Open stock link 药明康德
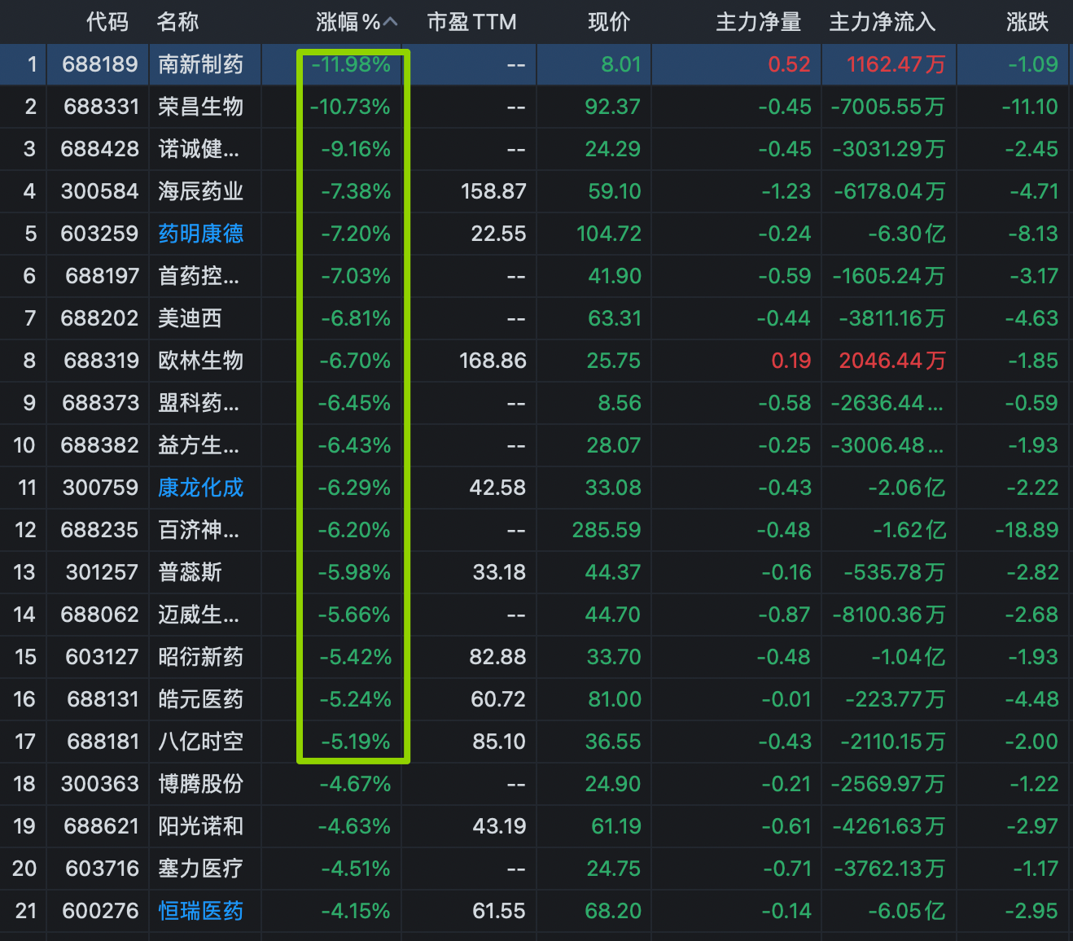The image size is (1073, 941). [201, 234]
